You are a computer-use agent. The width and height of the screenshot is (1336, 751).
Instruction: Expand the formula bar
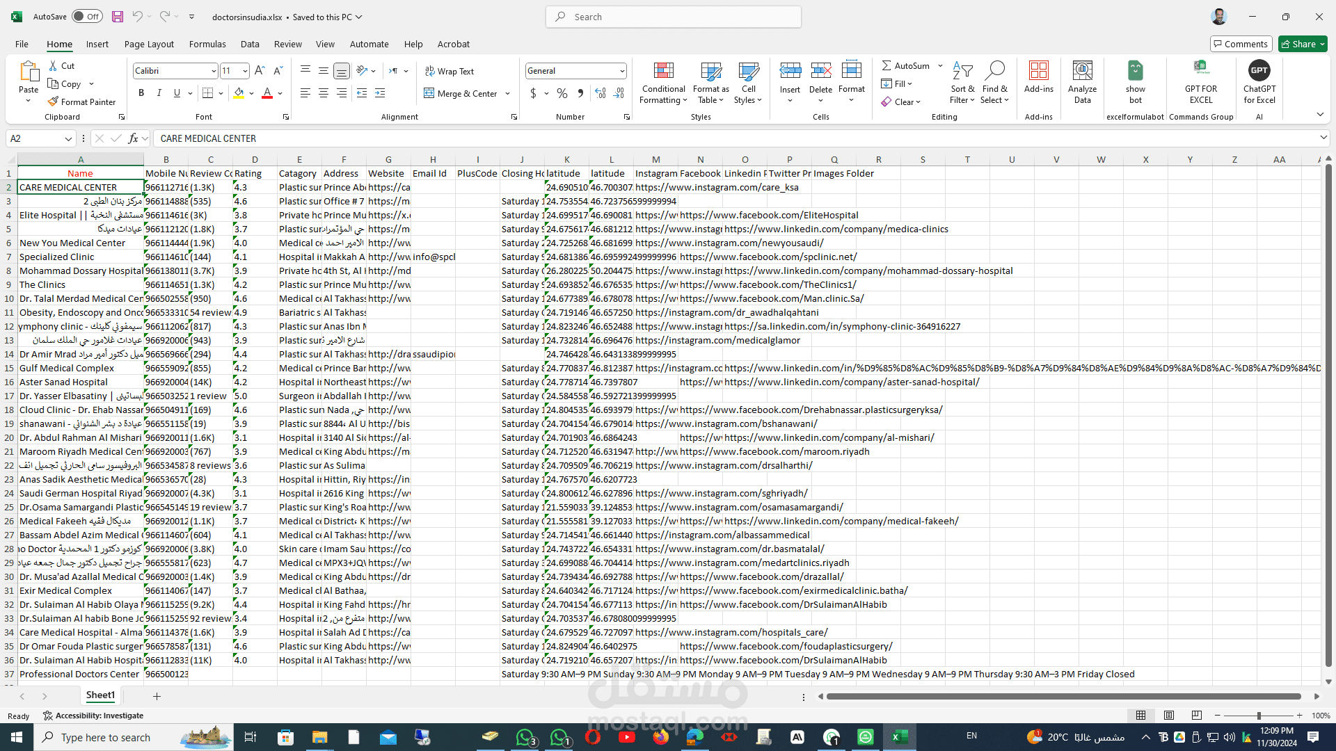coord(1323,138)
